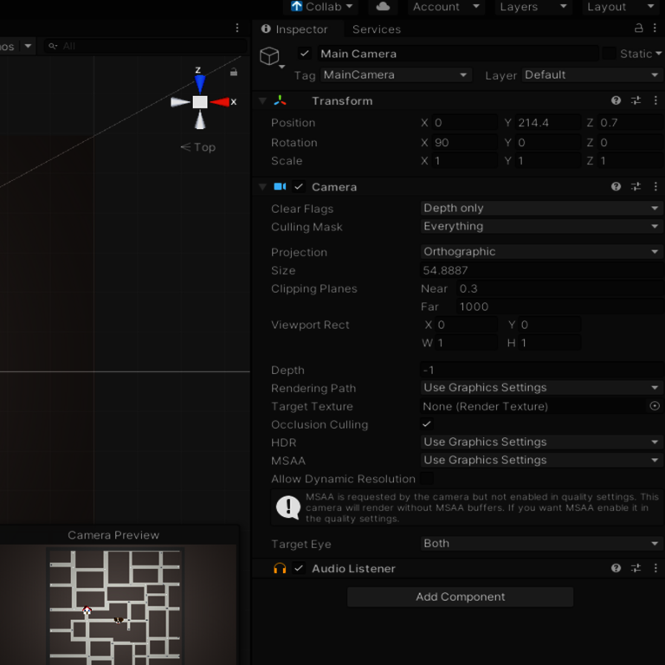Click the scene search field
Viewport: 665px width, 665px height.
coord(145,46)
